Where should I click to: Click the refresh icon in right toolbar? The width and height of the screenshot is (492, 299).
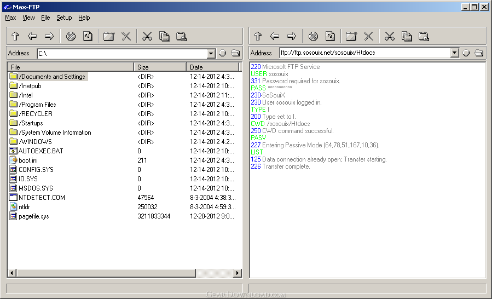[330, 37]
